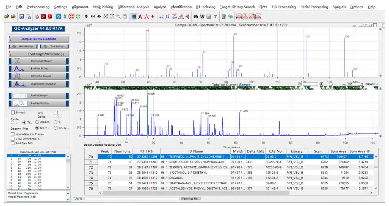Click the m/z stepper arrows beside 136
The height and width of the screenshot is (206, 389).
coord(361,84)
